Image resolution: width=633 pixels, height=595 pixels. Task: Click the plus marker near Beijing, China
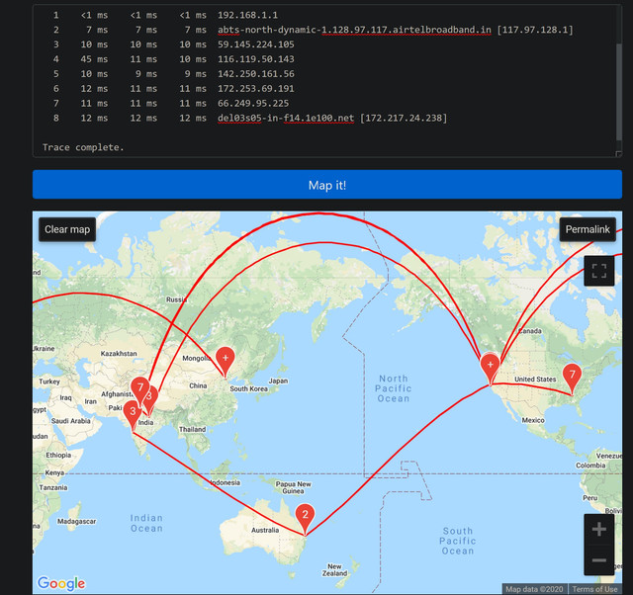pyautogui.click(x=226, y=358)
